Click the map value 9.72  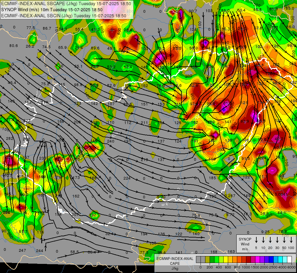coord(230,215)
